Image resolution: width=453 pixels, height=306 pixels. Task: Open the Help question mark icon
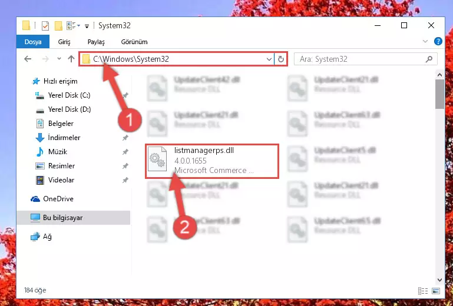tap(438, 42)
